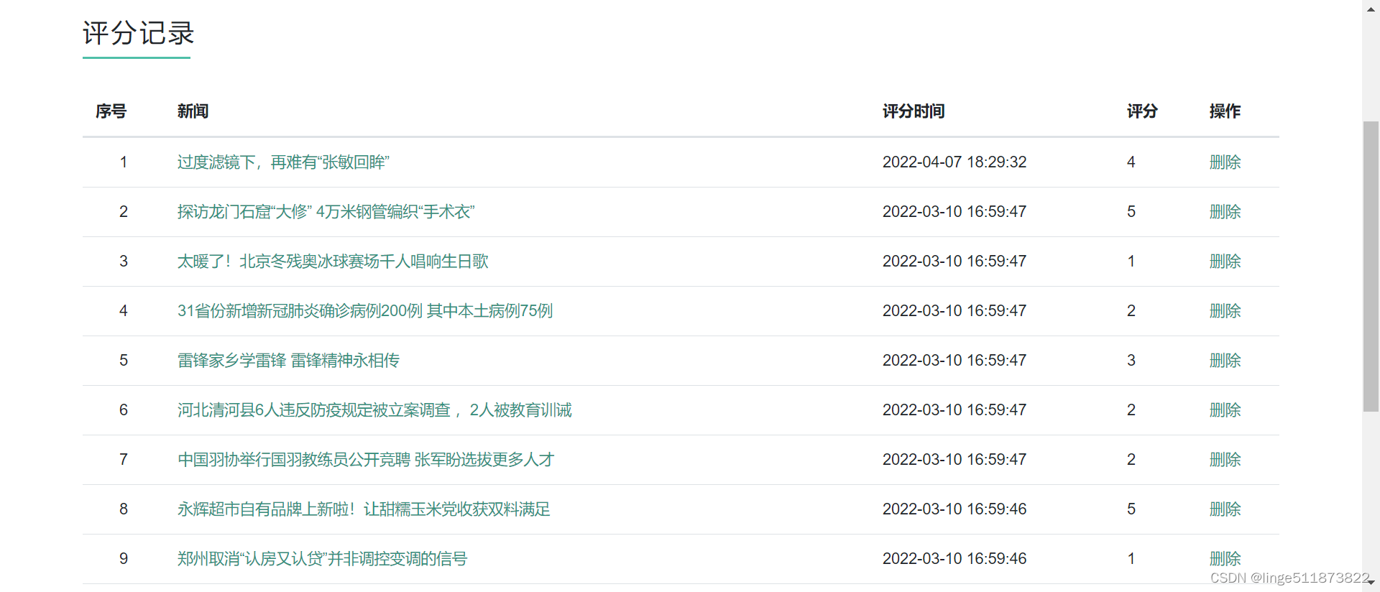The image size is (1380, 592).
Task: Delete rating record in row 7
Action: click(x=1225, y=460)
